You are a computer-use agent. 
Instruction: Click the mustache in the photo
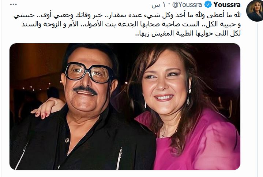click(x=85, y=90)
